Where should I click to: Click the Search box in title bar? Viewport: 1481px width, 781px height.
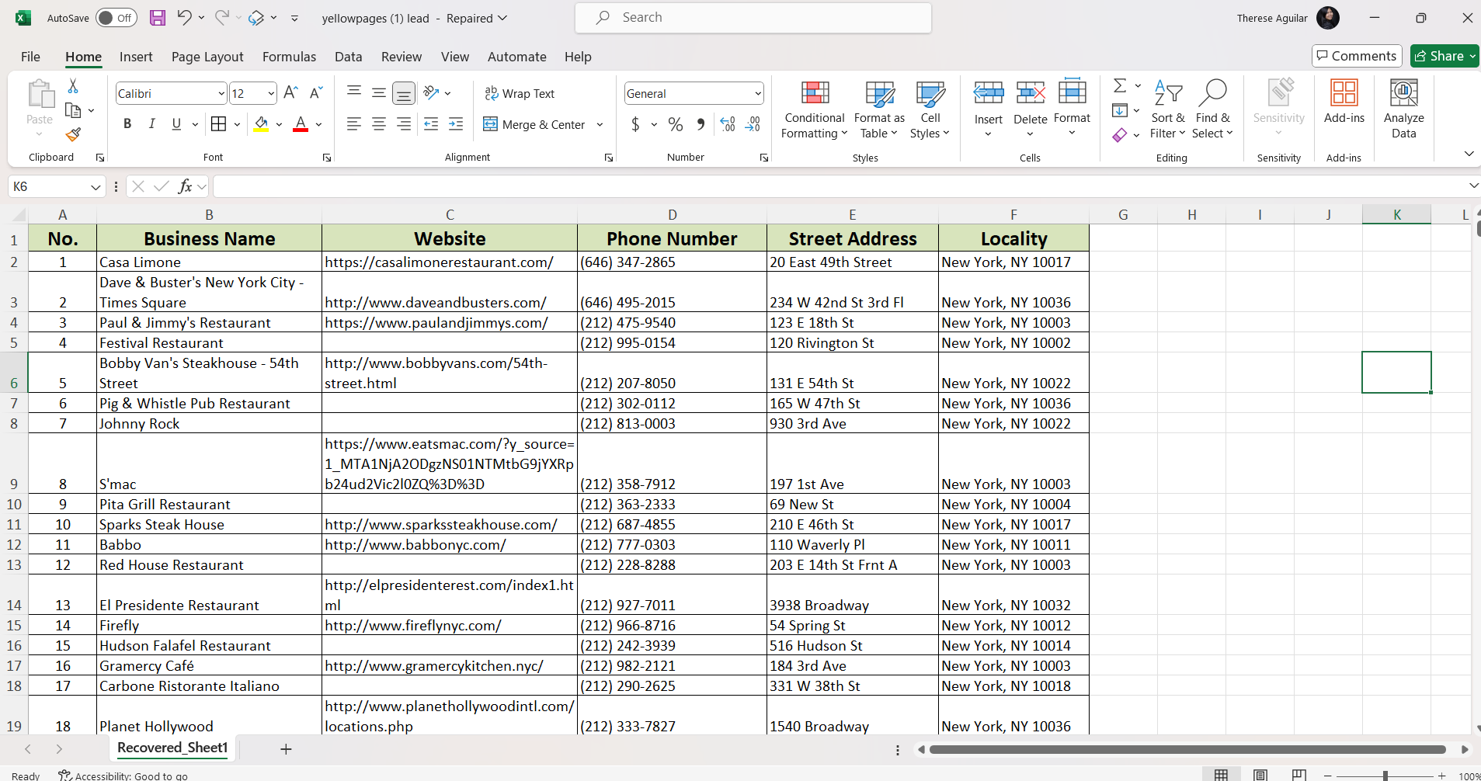coord(753,18)
